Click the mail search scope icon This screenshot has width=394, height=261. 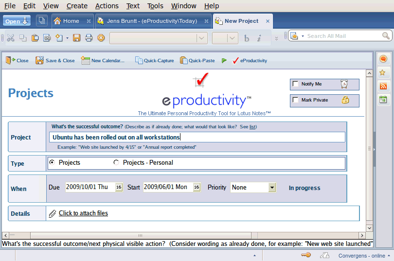294,36
